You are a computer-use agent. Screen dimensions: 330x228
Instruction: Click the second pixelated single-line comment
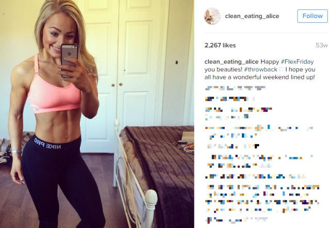coord(229,99)
